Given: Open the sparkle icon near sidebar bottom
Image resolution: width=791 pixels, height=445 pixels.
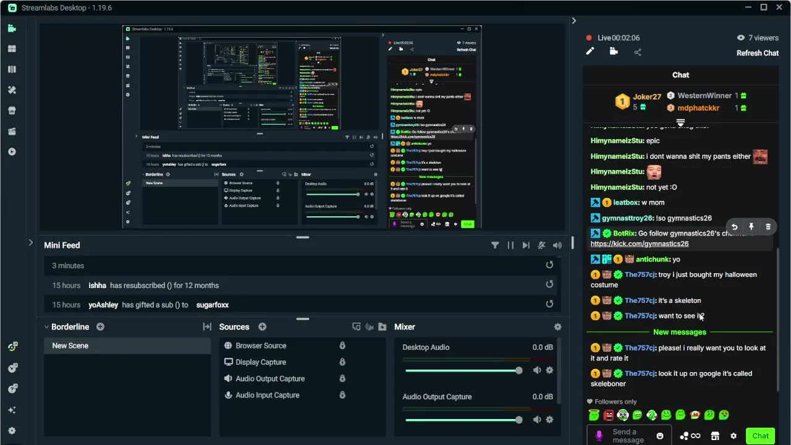Looking at the screenshot, I should click(12, 410).
